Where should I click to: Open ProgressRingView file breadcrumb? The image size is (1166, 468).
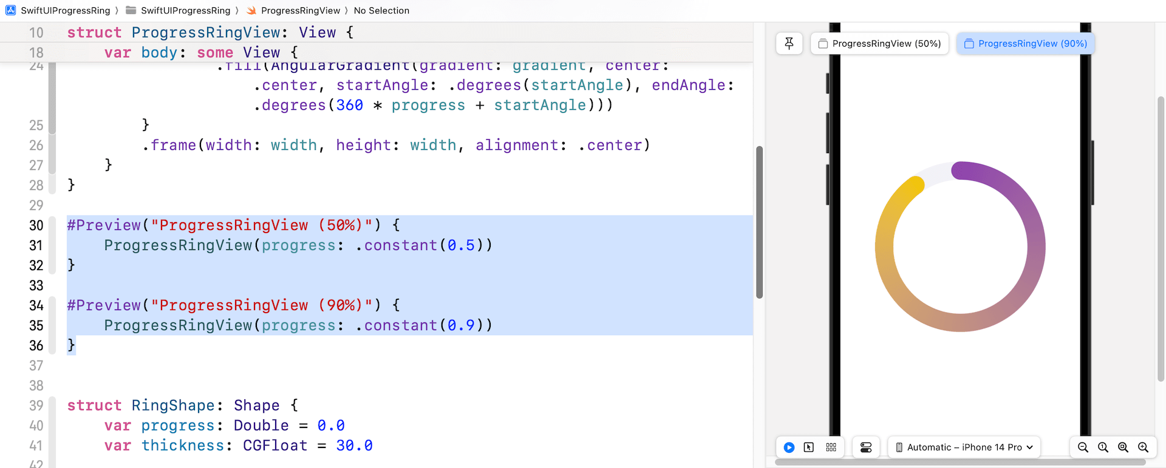pyautogui.click(x=294, y=10)
